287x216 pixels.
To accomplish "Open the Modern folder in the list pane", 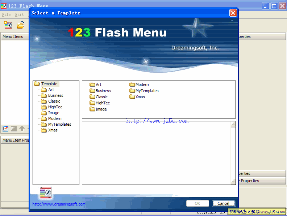I will click(139, 85).
